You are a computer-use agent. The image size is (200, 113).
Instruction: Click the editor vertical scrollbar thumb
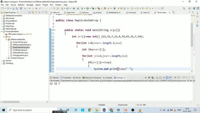[x=192, y=35]
